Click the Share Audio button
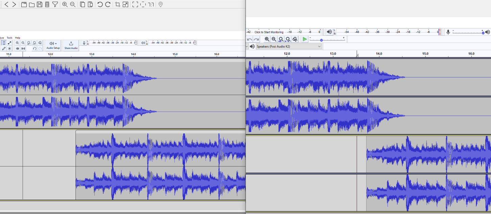The image size is (491, 214). click(x=71, y=45)
